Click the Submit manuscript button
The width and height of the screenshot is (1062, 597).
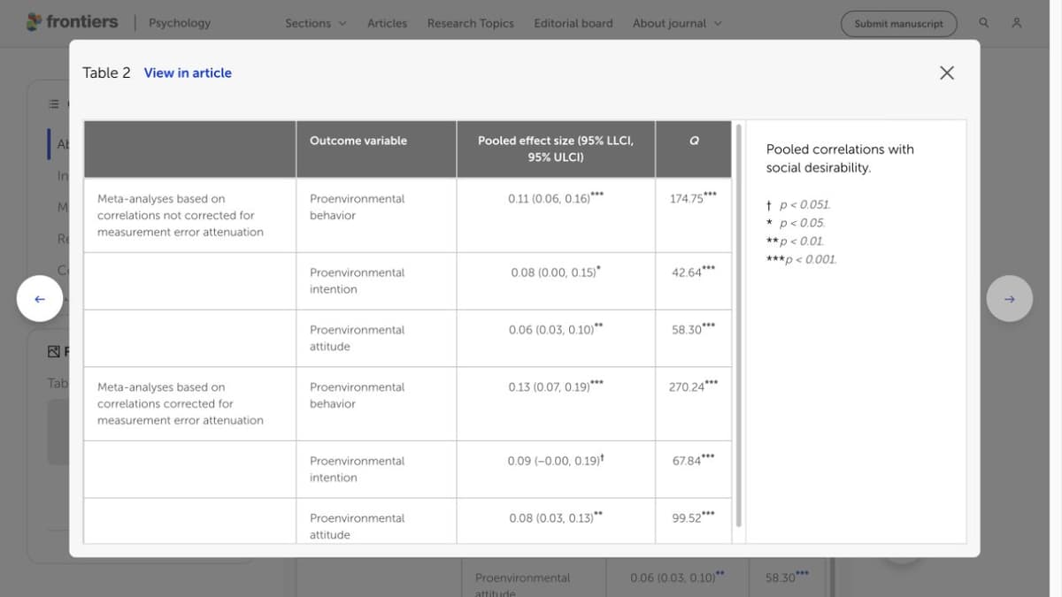pyautogui.click(x=898, y=24)
